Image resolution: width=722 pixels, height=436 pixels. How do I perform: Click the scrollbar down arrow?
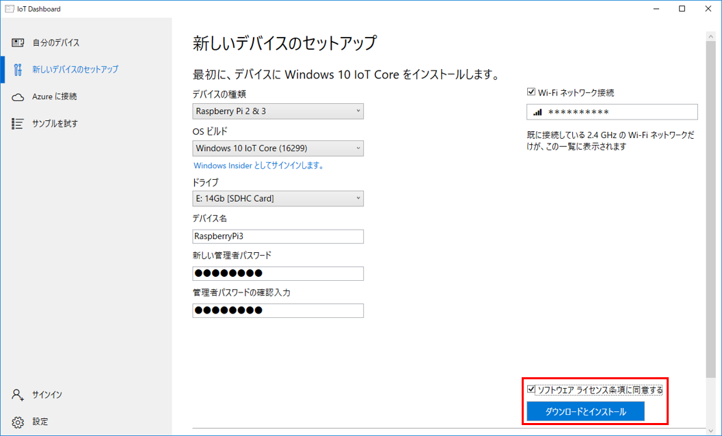coord(710,431)
